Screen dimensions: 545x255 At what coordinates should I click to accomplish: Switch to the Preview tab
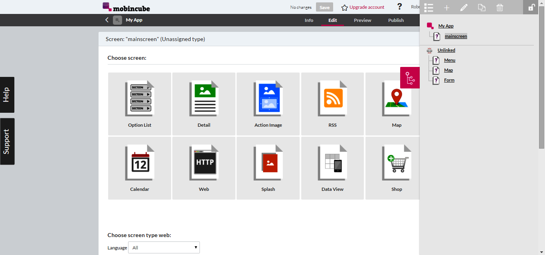tap(362, 20)
